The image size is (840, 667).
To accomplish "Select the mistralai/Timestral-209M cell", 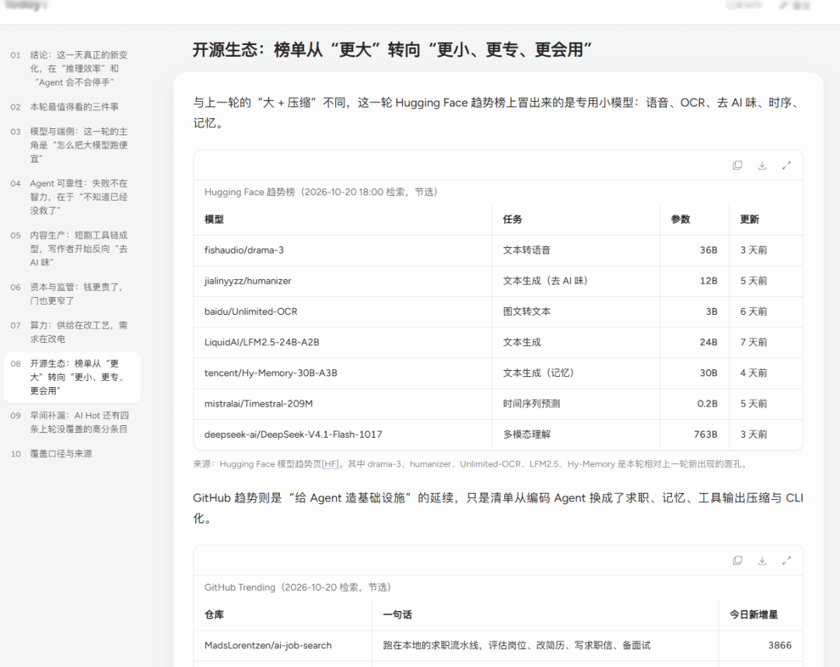I will pyautogui.click(x=343, y=403).
